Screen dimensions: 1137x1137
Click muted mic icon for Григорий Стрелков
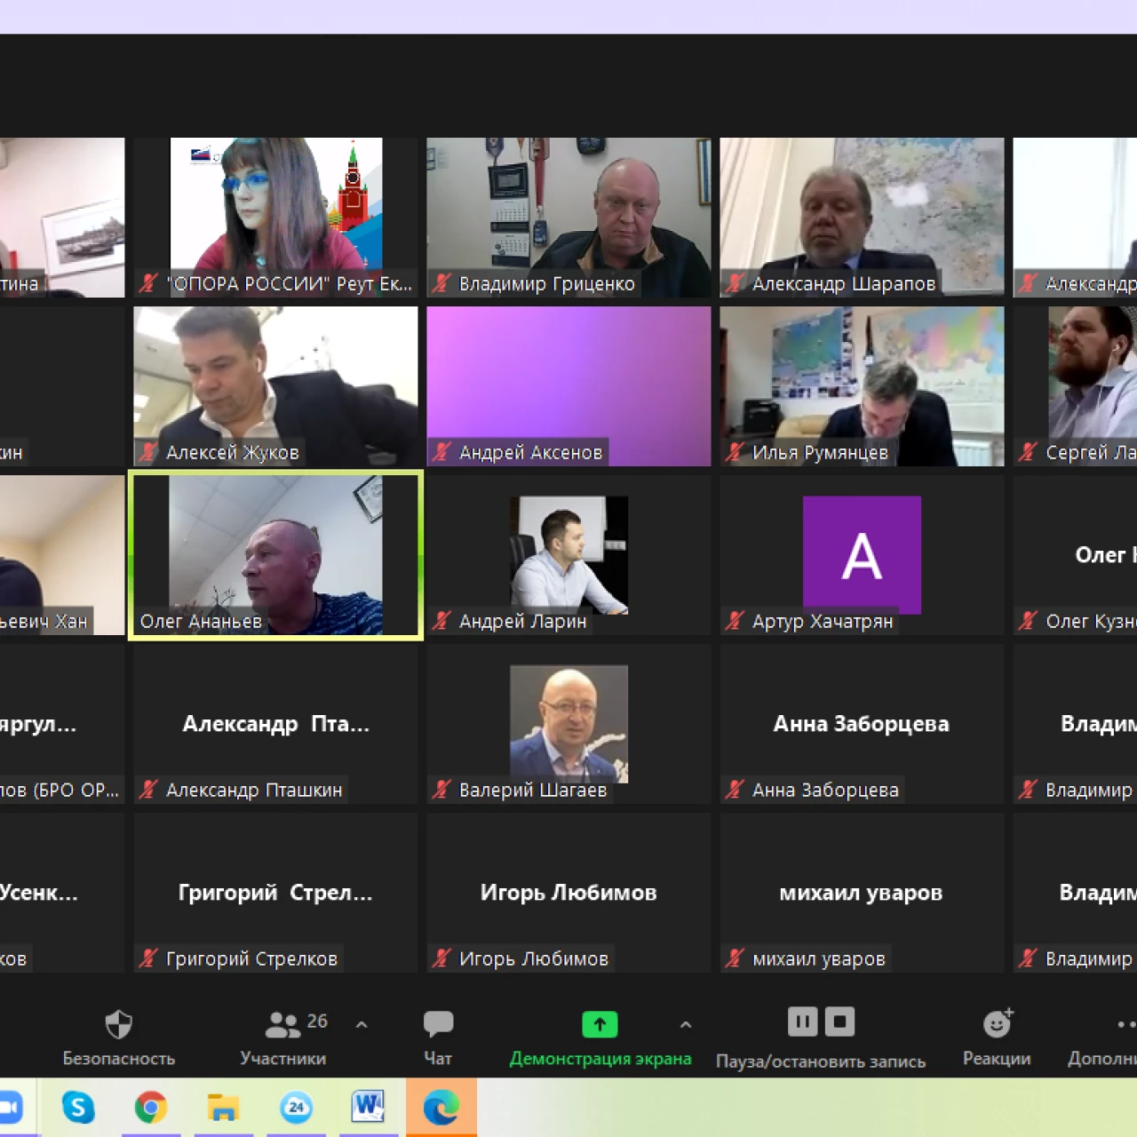coord(148,958)
